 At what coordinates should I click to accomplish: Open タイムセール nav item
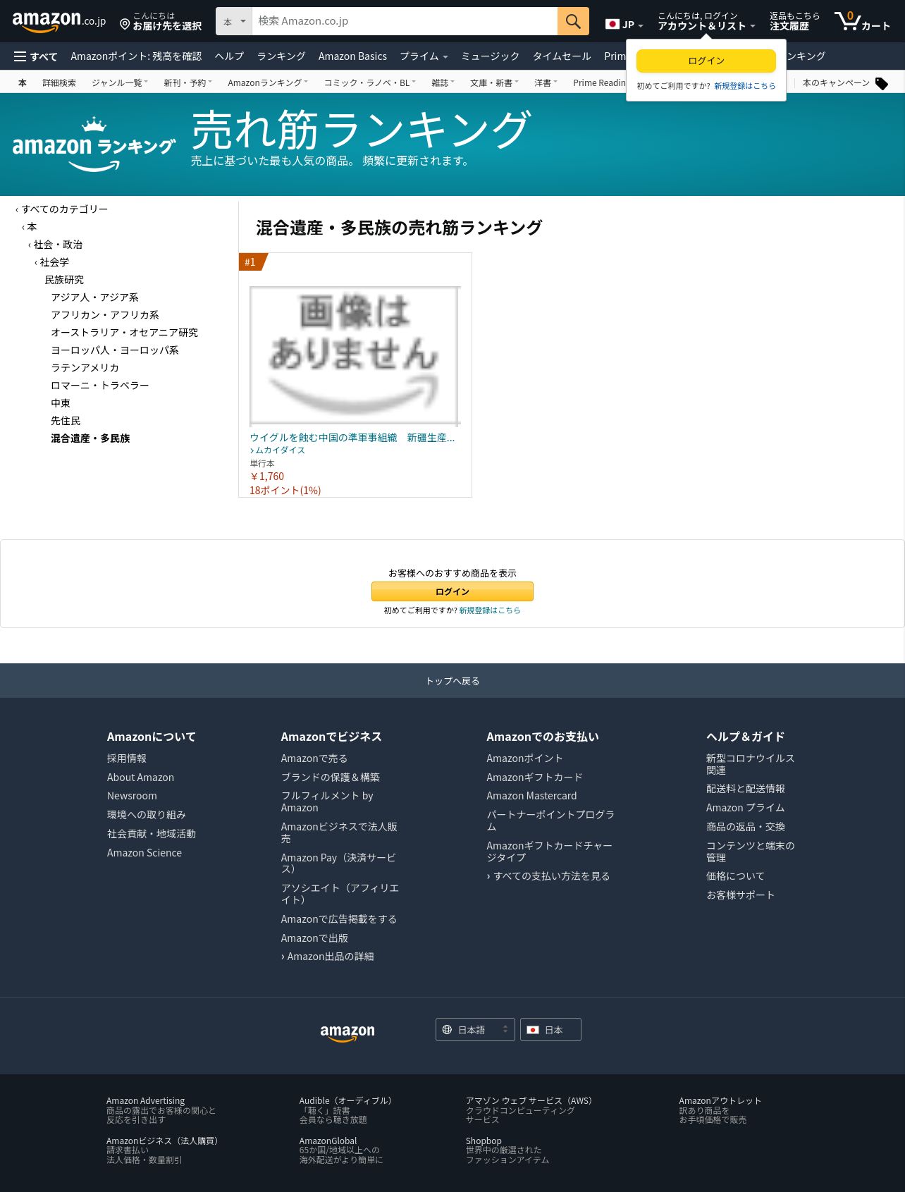click(562, 56)
